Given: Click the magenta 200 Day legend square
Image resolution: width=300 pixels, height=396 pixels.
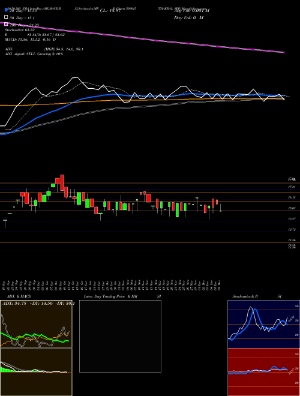Looking at the screenshot, I should pos(6,24).
